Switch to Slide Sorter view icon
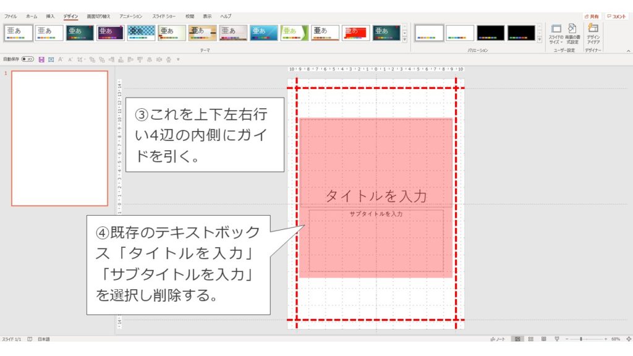 tap(531, 339)
